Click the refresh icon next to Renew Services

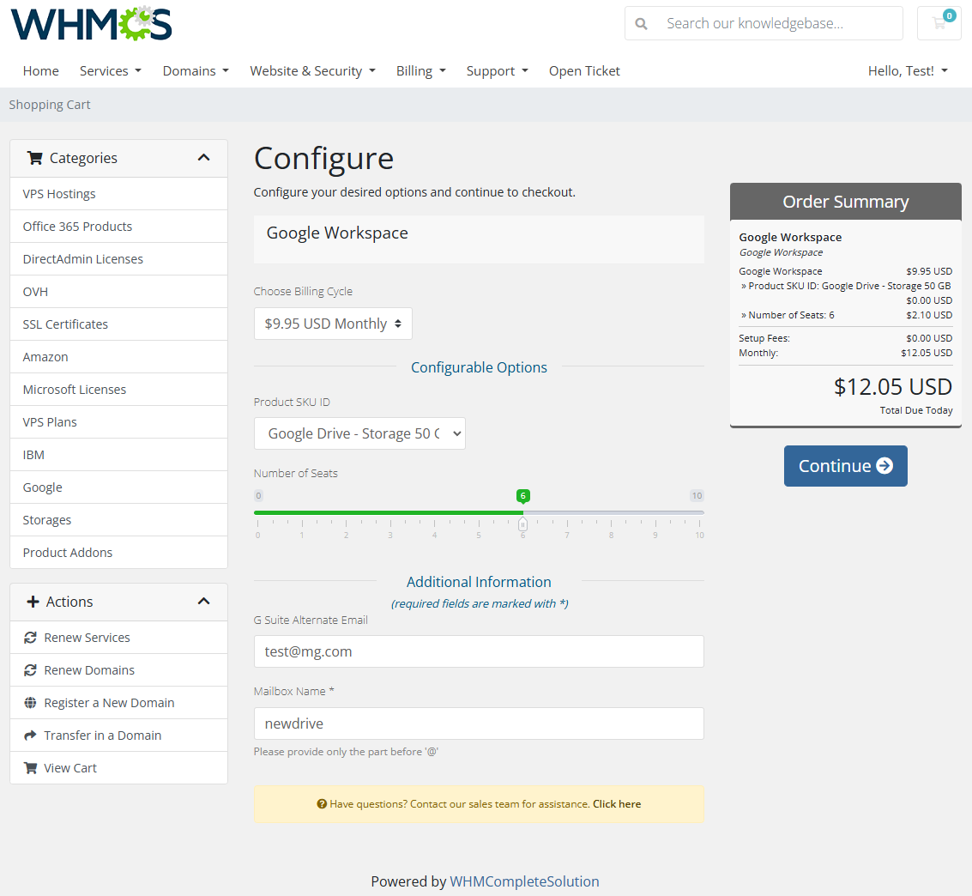pyautogui.click(x=32, y=637)
